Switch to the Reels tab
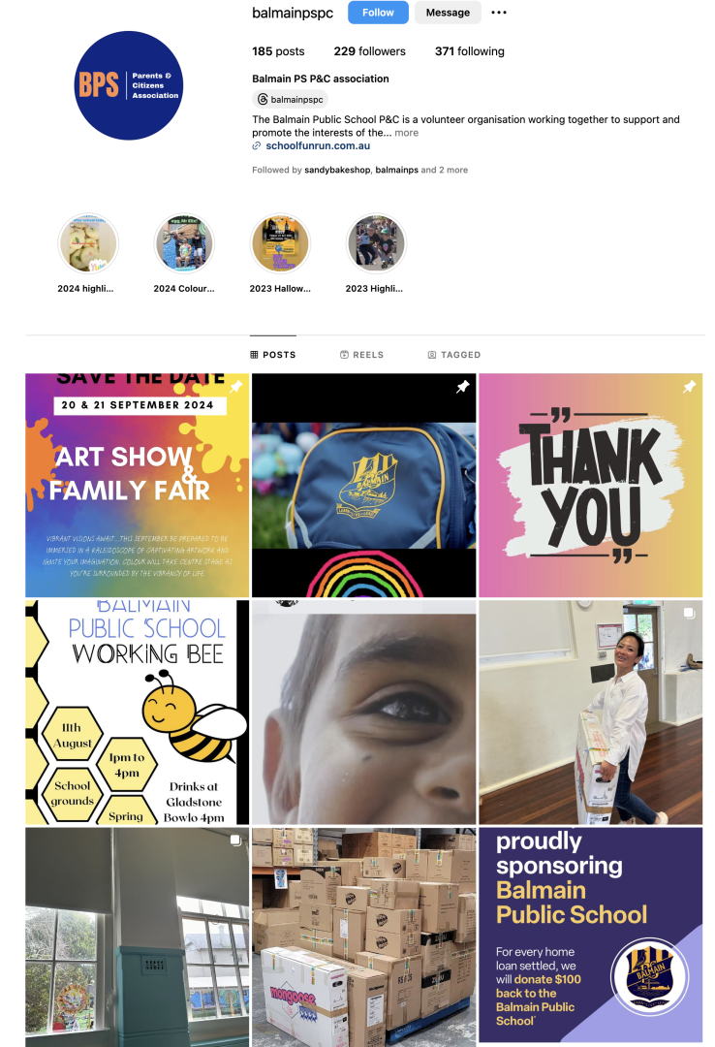Viewport: 715px width, 1047px height. (361, 355)
